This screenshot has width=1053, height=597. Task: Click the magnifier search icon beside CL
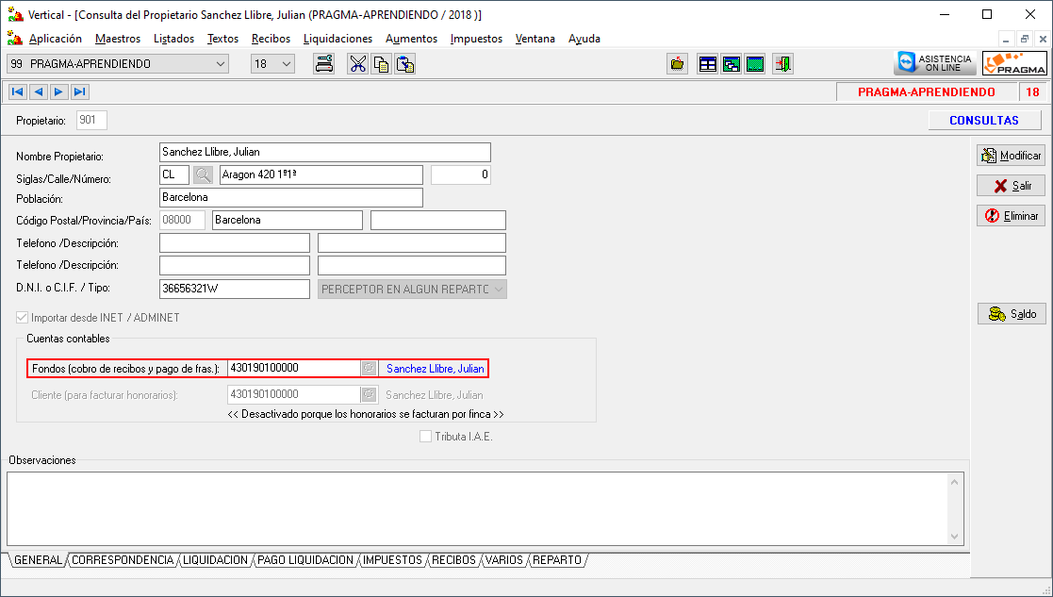coord(203,175)
